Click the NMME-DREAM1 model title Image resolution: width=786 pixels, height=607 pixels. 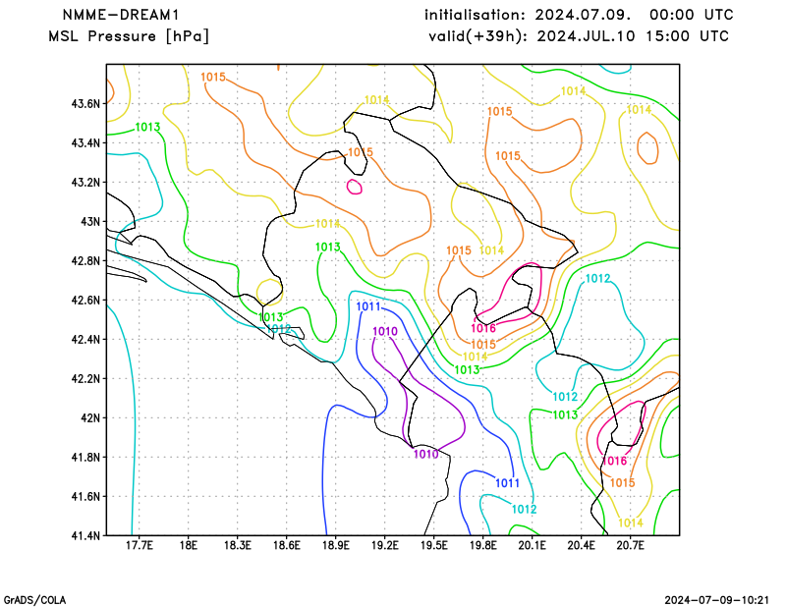(x=120, y=15)
